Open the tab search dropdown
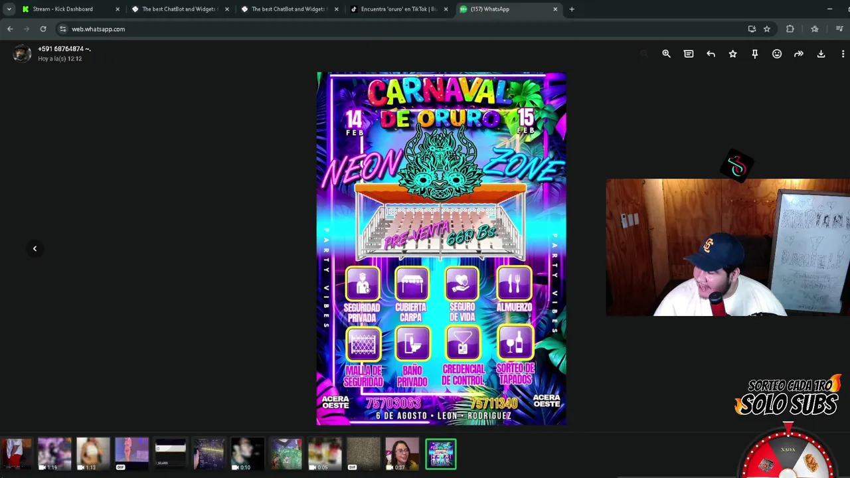Image resolution: width=850 pixels, height=478 pixels. click(x=9, y=9)
